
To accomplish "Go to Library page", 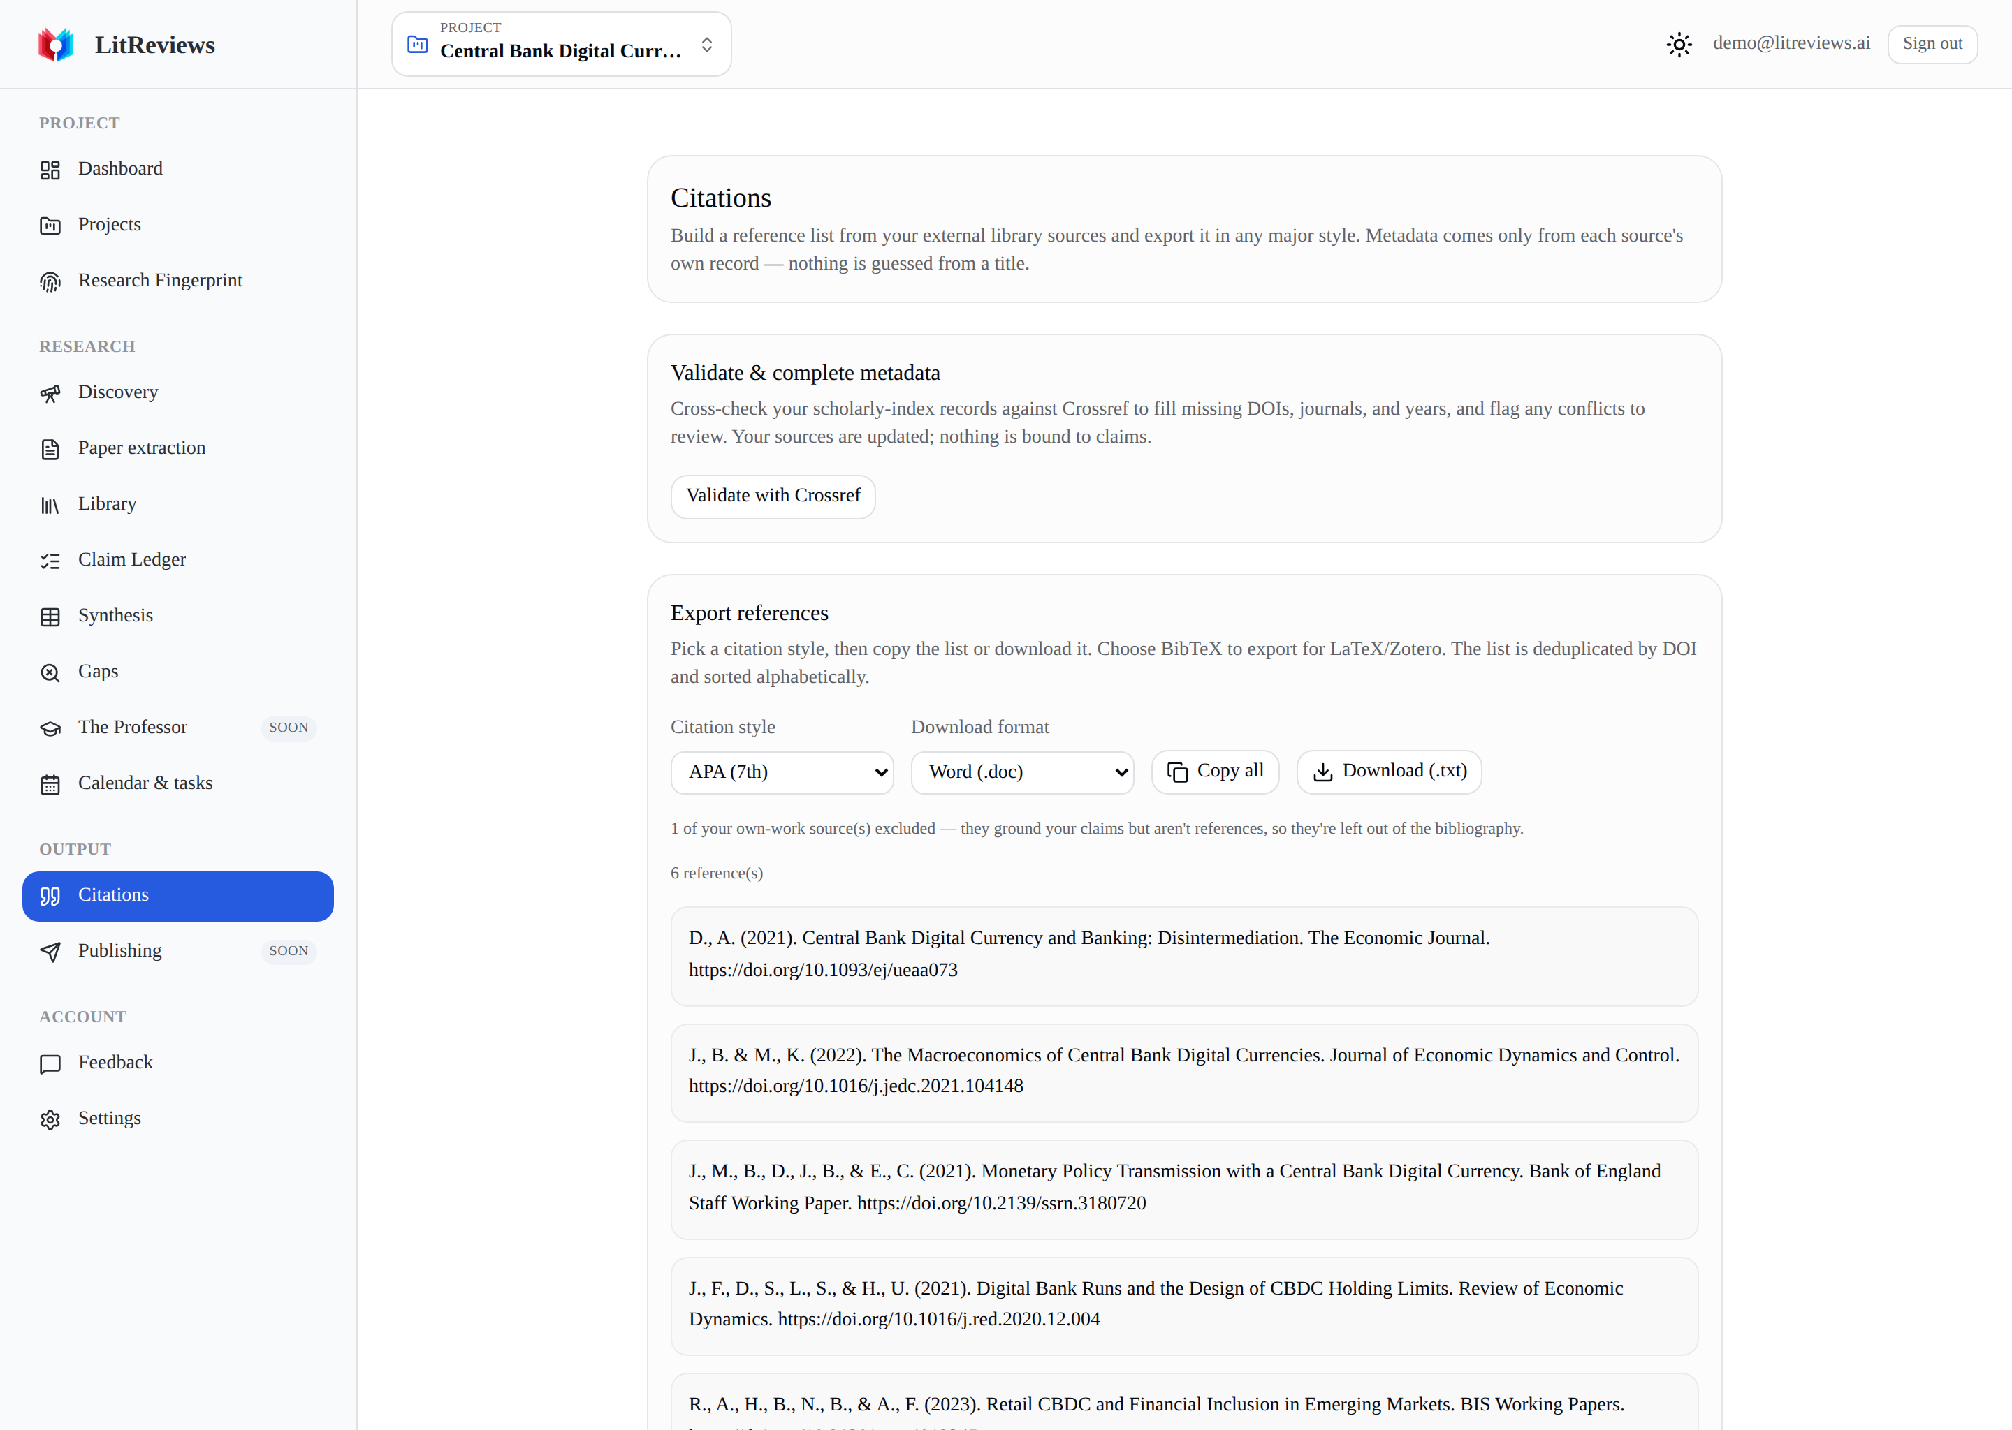I will [x=178, y=505].
